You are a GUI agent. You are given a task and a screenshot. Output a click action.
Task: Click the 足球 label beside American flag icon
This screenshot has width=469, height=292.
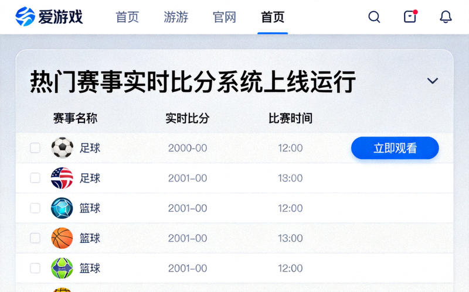point(90,178)
